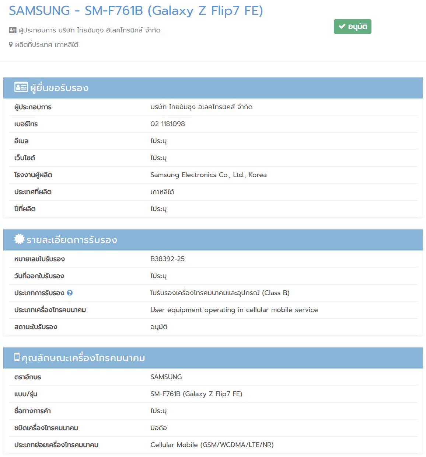Click the phone number 02 1181098
Image resolution: width=426 pixels, height=457 pixels.
click(x=167, y=124)
